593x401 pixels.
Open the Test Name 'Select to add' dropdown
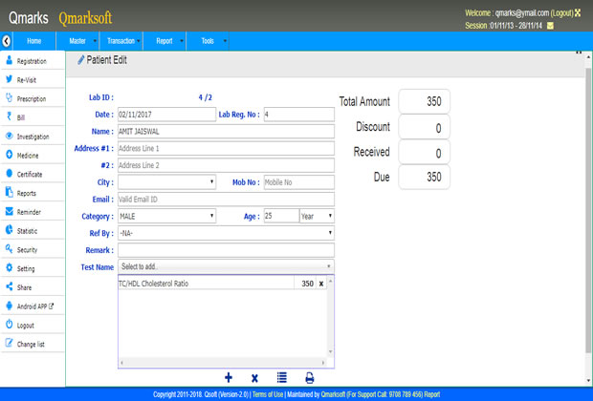(x=226, y=266)
